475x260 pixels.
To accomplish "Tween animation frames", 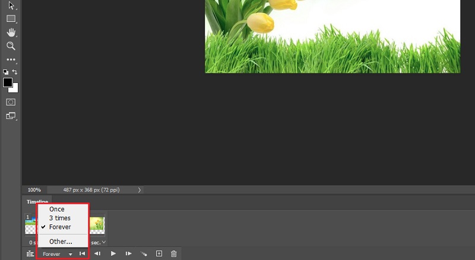I will pyautogui.click(x=144, y=253).
